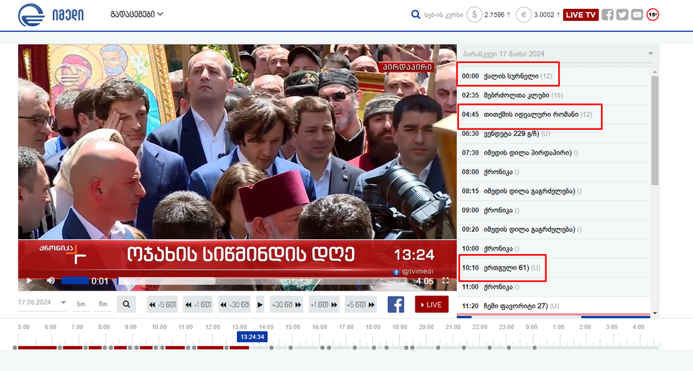Open the YouTube channel from the header

637,15
